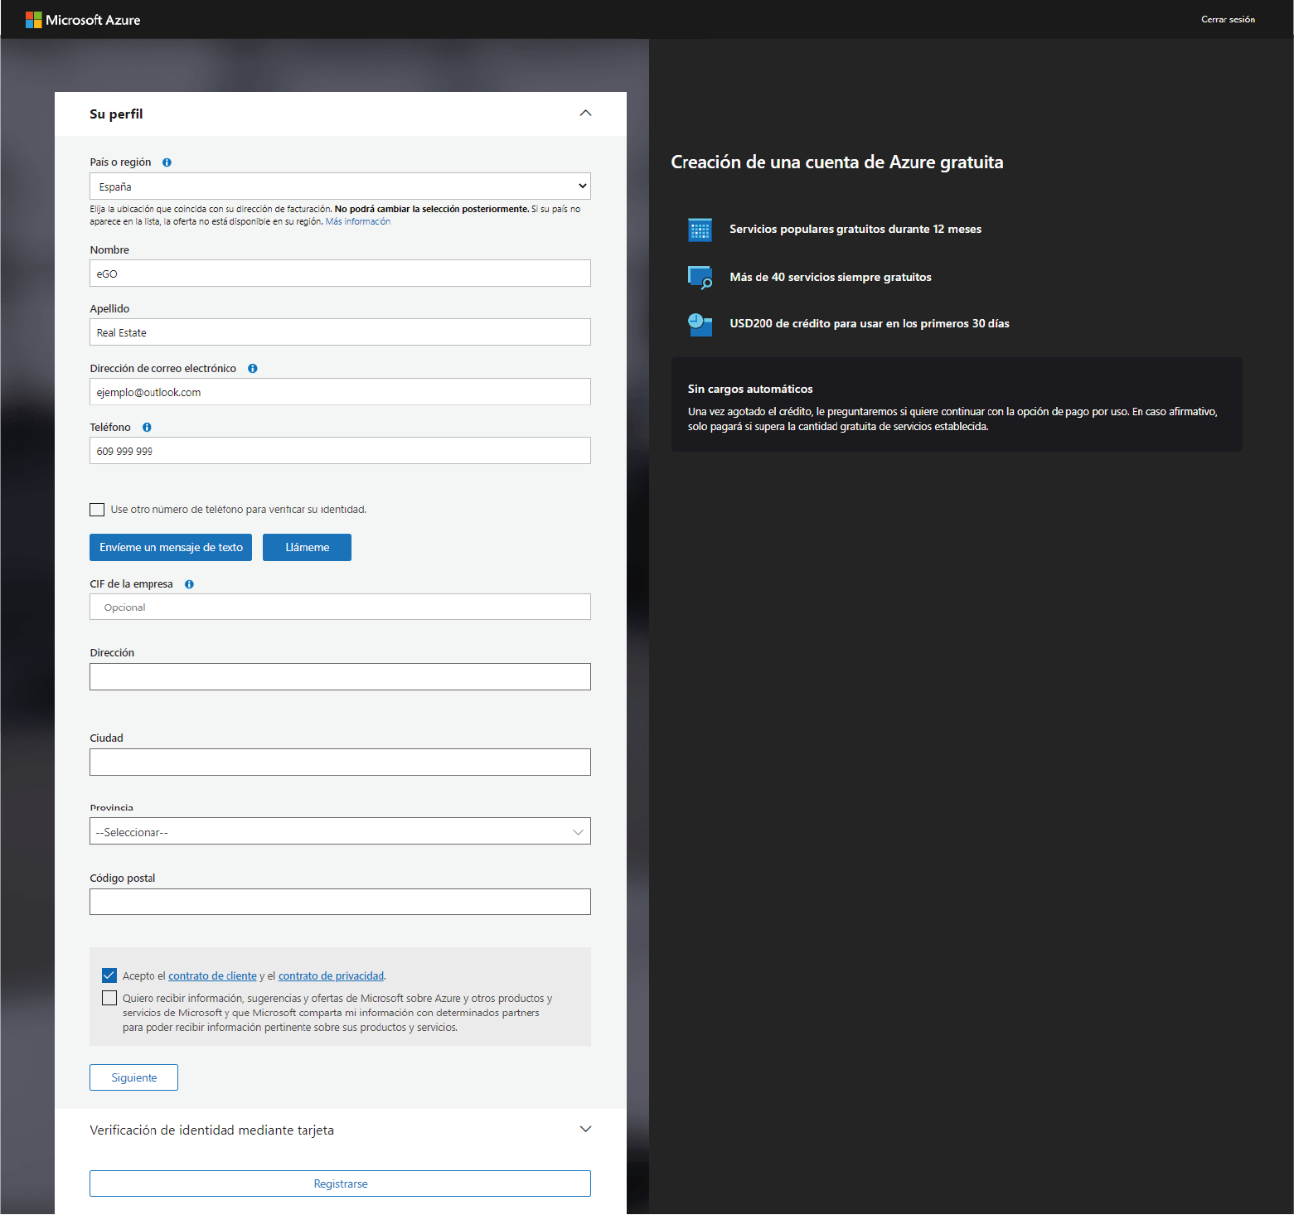Click the Nombre field containing eGO
The height and width of the screenshot is (1215, 1294).
pyautogui.click(x=340, y=273)
